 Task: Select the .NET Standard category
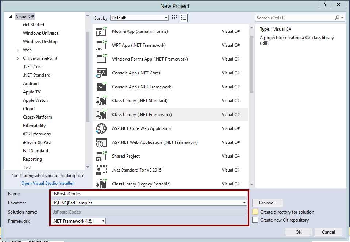point(36,75)
